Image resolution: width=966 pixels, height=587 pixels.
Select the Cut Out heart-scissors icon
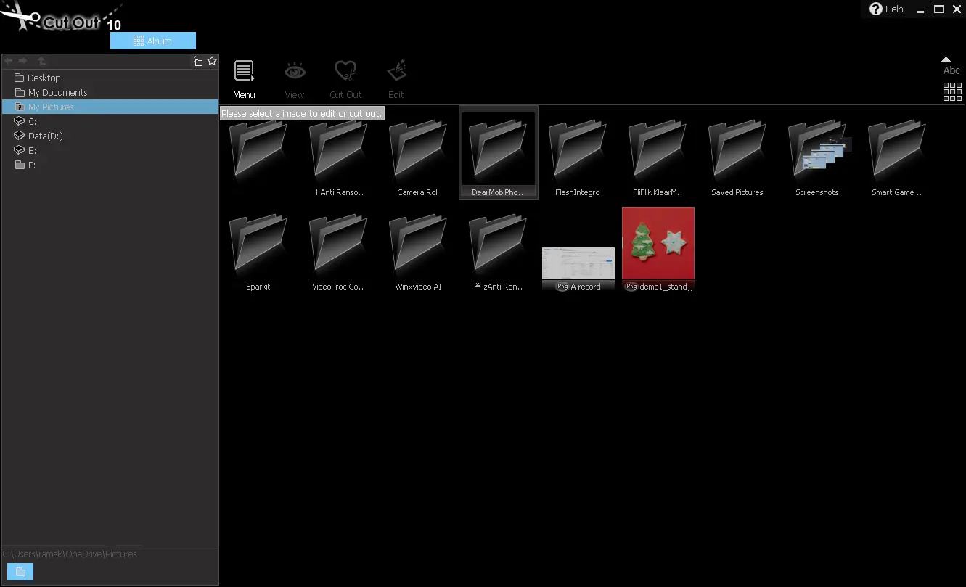point(345,73)
